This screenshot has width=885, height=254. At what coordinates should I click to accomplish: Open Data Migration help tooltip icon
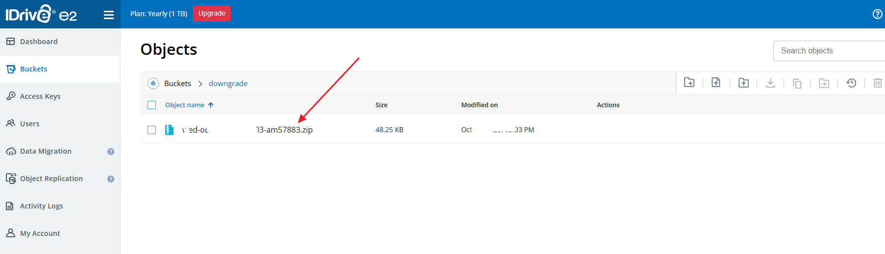coord(111,152)
